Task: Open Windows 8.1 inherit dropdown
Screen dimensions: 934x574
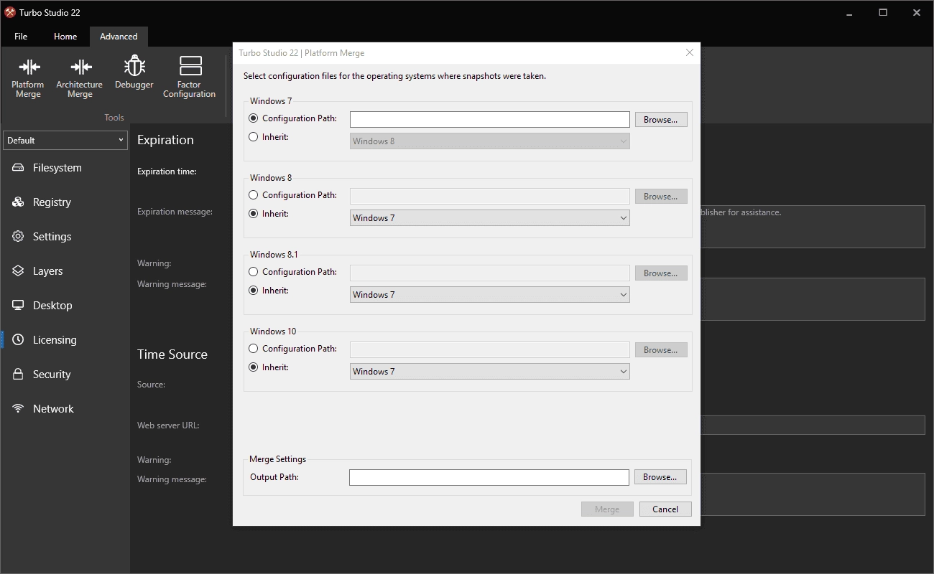Action: coord(490,295)
